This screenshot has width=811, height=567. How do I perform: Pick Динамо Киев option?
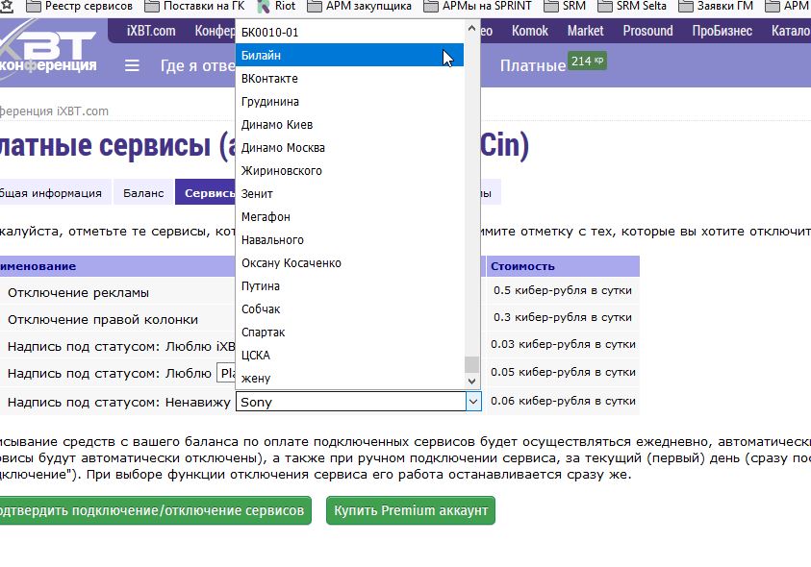point(349,125)
